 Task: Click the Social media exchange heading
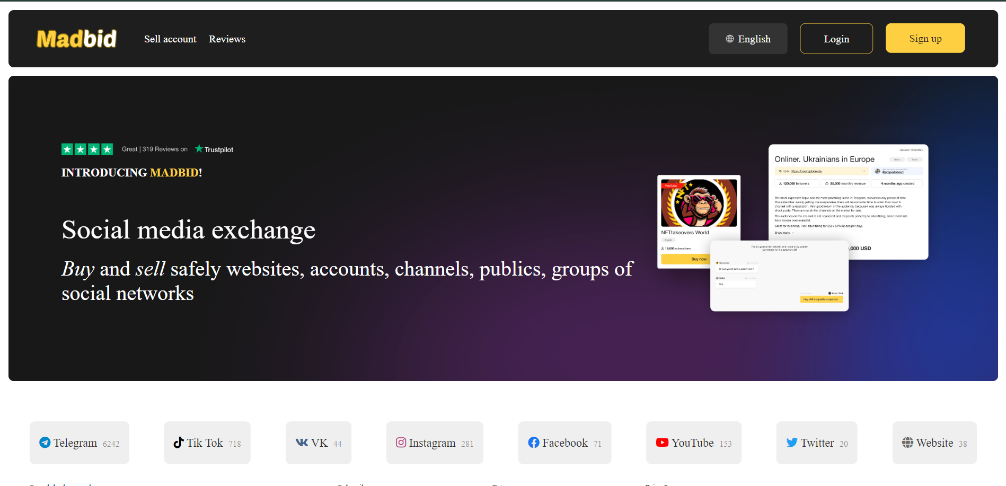[x=189, y=230]
